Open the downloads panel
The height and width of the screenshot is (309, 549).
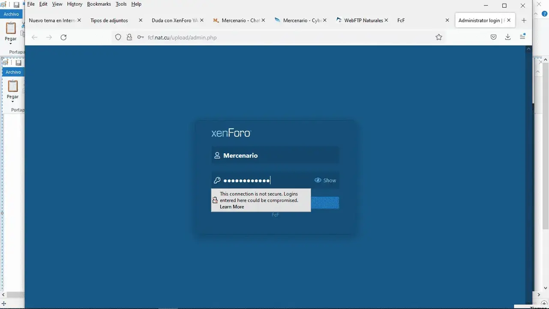coord(508,37)
